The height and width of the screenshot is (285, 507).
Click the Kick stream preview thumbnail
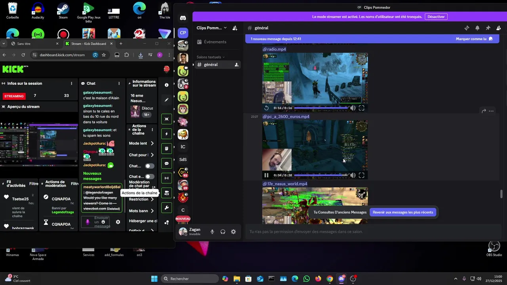pos(39,144)
